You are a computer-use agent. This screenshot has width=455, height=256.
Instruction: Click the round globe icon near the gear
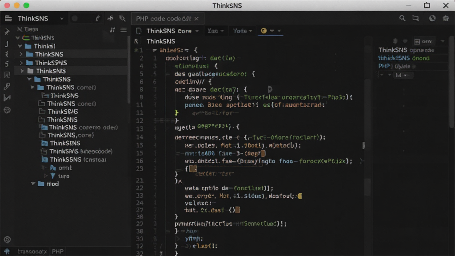tap(432, 18)
